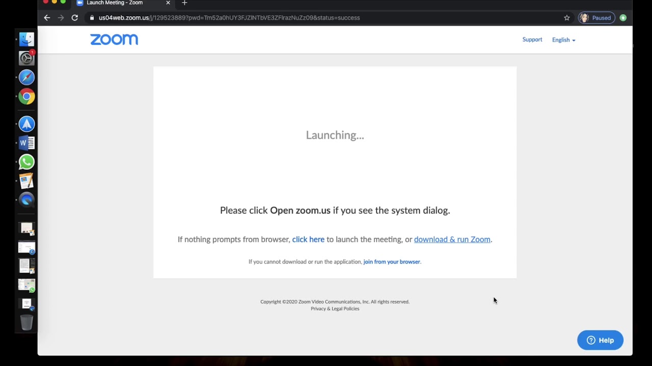
Task: Open QuickTime Player from the Dock
Action: click(26, 200)
